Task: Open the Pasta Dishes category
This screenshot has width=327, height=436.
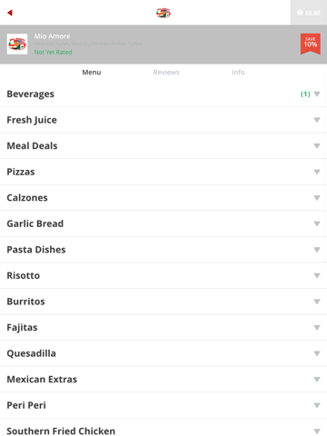Action: (x=163, y=250)
